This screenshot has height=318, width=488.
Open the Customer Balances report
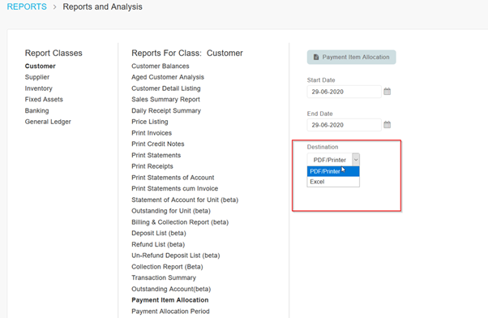(x=161, y=66)
